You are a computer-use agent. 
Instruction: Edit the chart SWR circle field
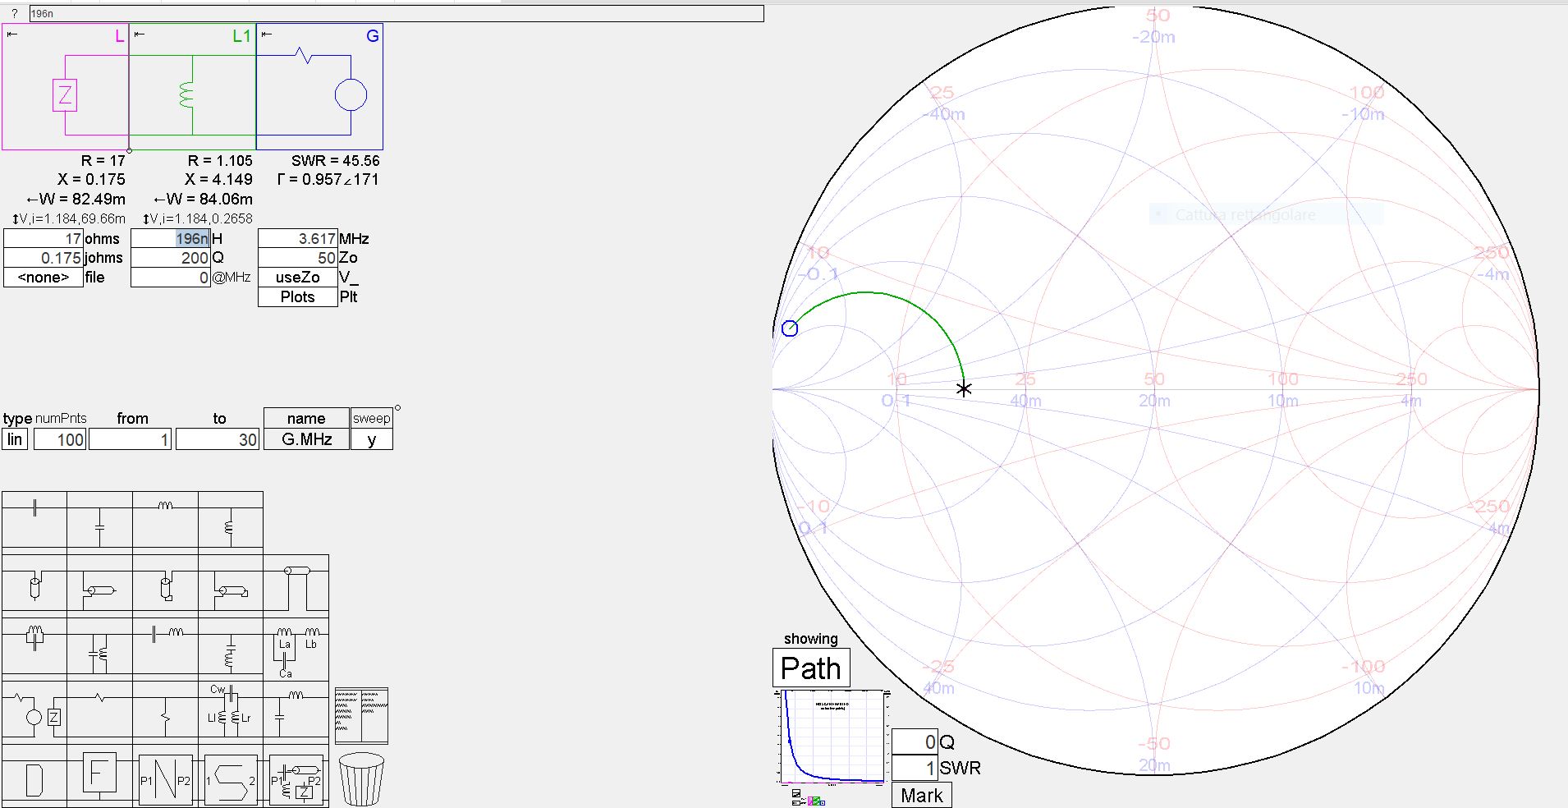pyautogui.click(x=915, y=768)
